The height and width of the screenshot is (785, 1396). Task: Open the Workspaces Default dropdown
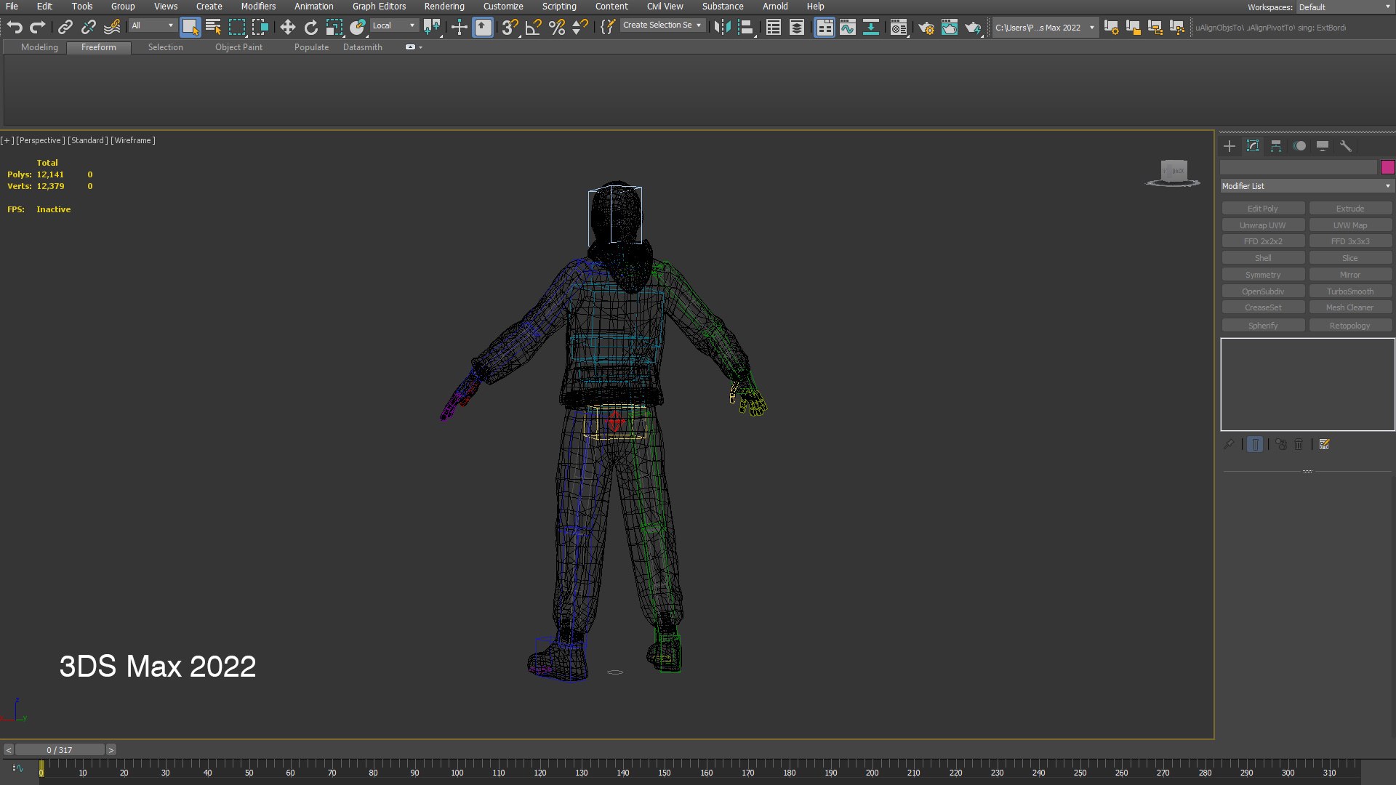point(1345,7)
